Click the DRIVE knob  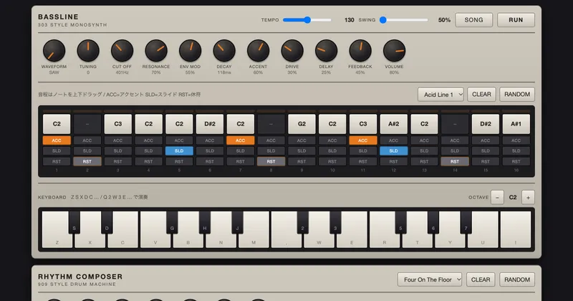tap(292, 51)
